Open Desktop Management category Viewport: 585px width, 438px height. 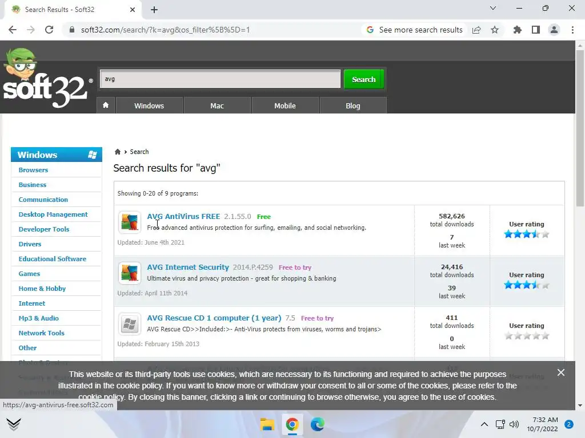pos(53,214)
